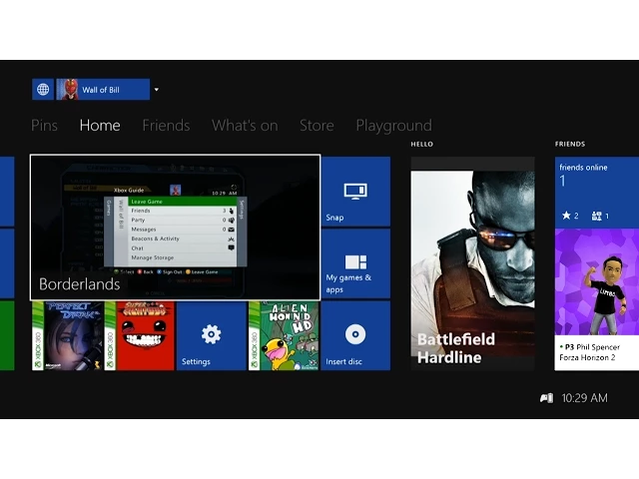Open My games & apps tile

[x=355, y=263]
